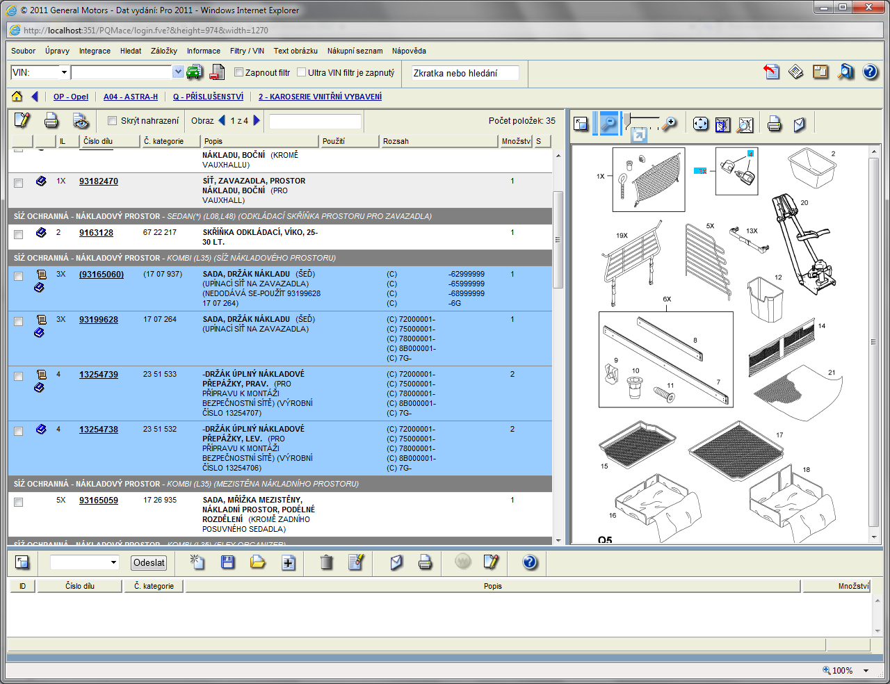Viewport: 890px width, 684px height.
Task: Open the Filtry / VIN menu
Action: click(x=247, y=51)
